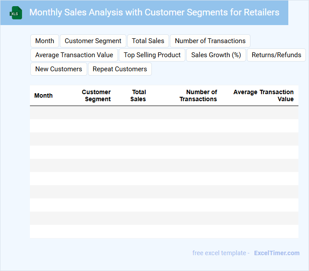Click the Number of Transactions column header
309x271 pixels.
pos(199,95)
